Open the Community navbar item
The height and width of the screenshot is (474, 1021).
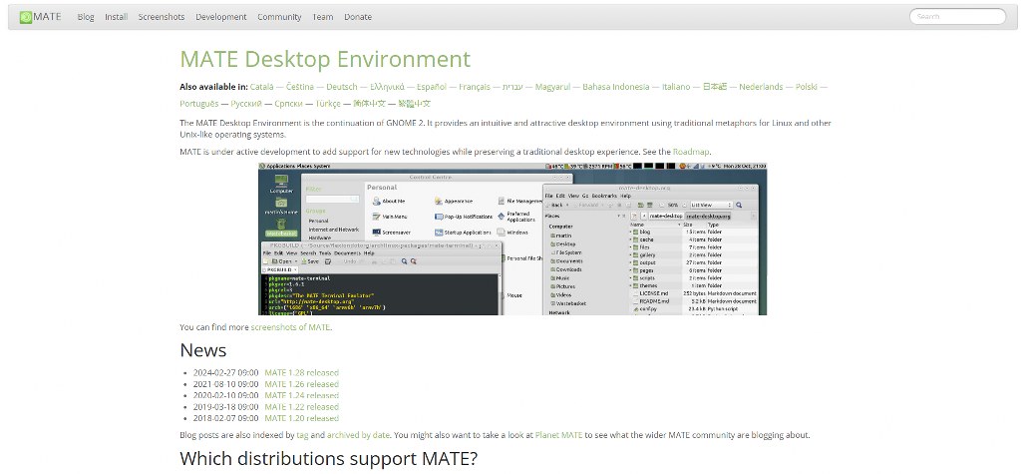(x=279, y=17)
